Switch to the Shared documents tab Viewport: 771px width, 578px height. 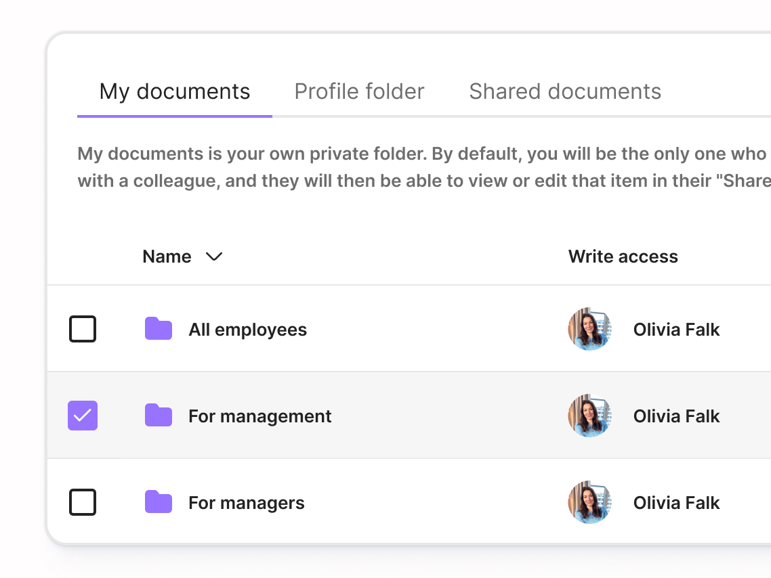click(x=565, y=92)
